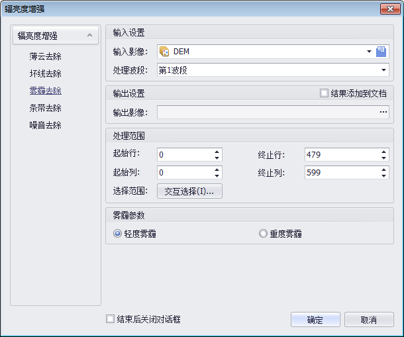The height and width of the screenshot is (337, 404).
Task: Switch to 条带去除 in sidebar
Action: [45, 108]
